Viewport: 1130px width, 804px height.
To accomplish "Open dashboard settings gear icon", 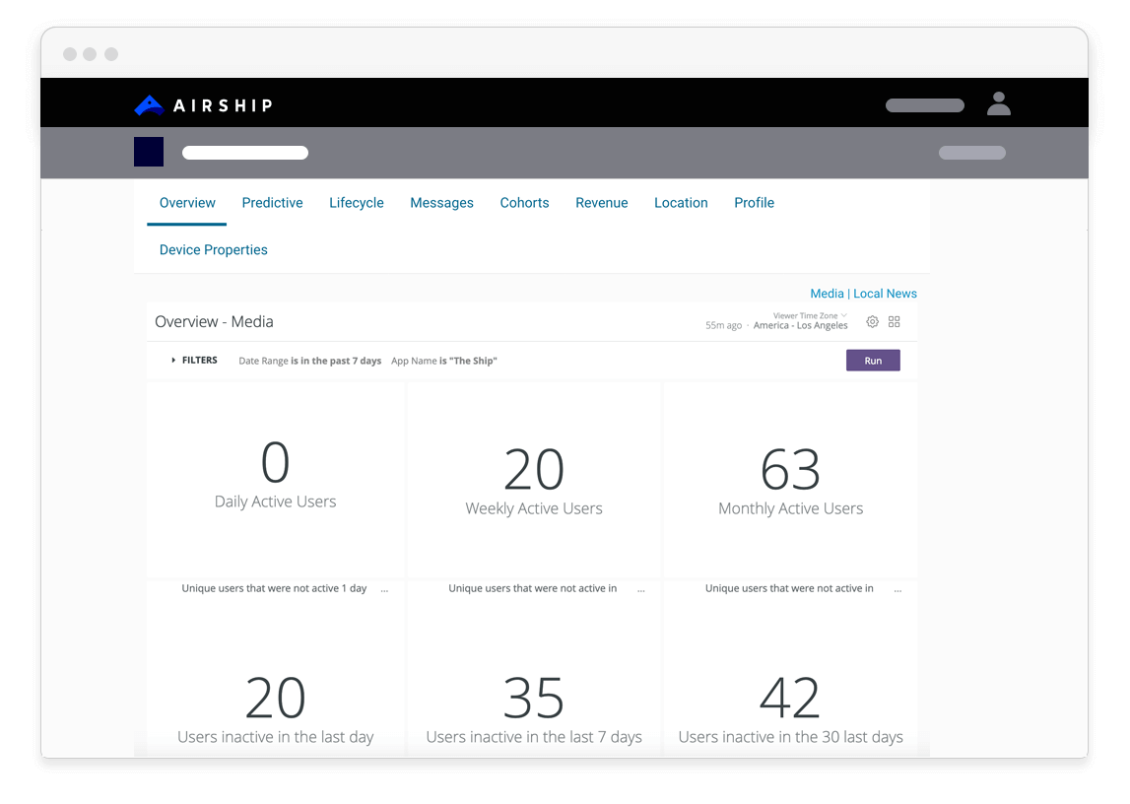I will coord(872,322).
